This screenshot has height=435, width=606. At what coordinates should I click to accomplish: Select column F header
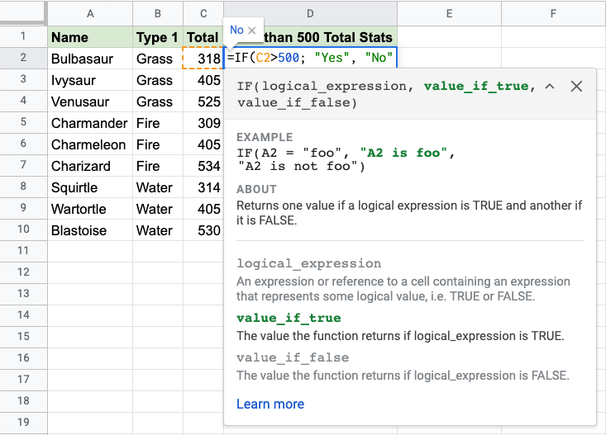tap(551, 13)
